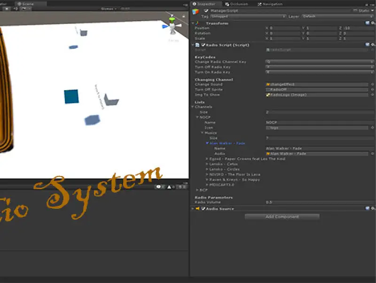Expand the last song entry under Musics

[x=207, y=185]
